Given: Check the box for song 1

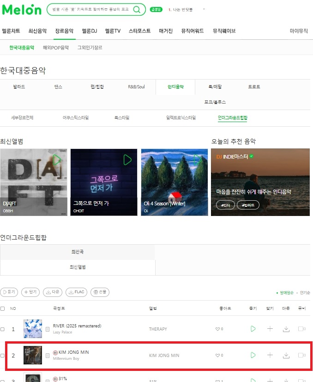Looking at the screenshot, I should click(x=2, y=329).
